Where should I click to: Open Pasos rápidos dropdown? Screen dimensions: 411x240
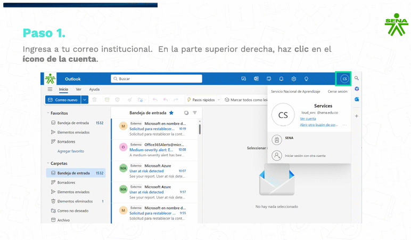[203, 100]
